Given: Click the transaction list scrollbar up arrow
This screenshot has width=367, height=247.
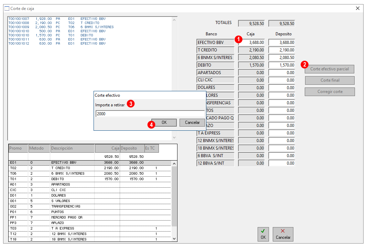Looking at the screenshot, I should coord(174,20).
